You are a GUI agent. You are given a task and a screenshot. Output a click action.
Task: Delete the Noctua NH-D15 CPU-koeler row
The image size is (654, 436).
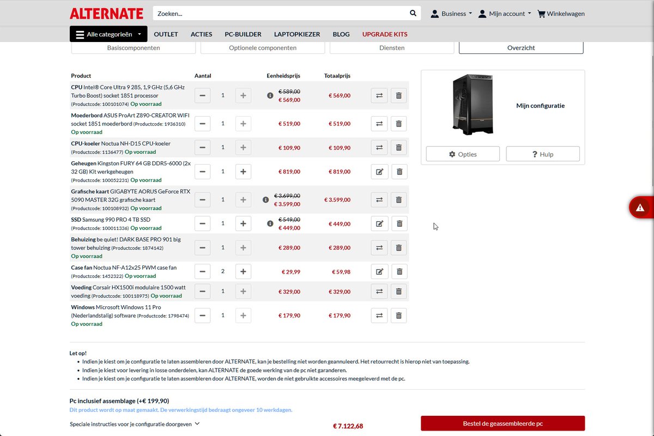click(x=398, y=147)
